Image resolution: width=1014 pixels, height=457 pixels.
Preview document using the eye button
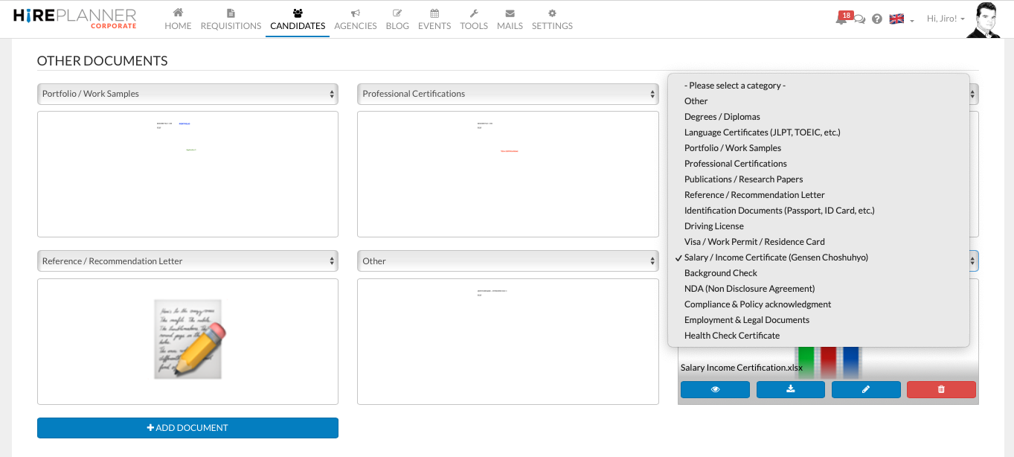(715, 389)
